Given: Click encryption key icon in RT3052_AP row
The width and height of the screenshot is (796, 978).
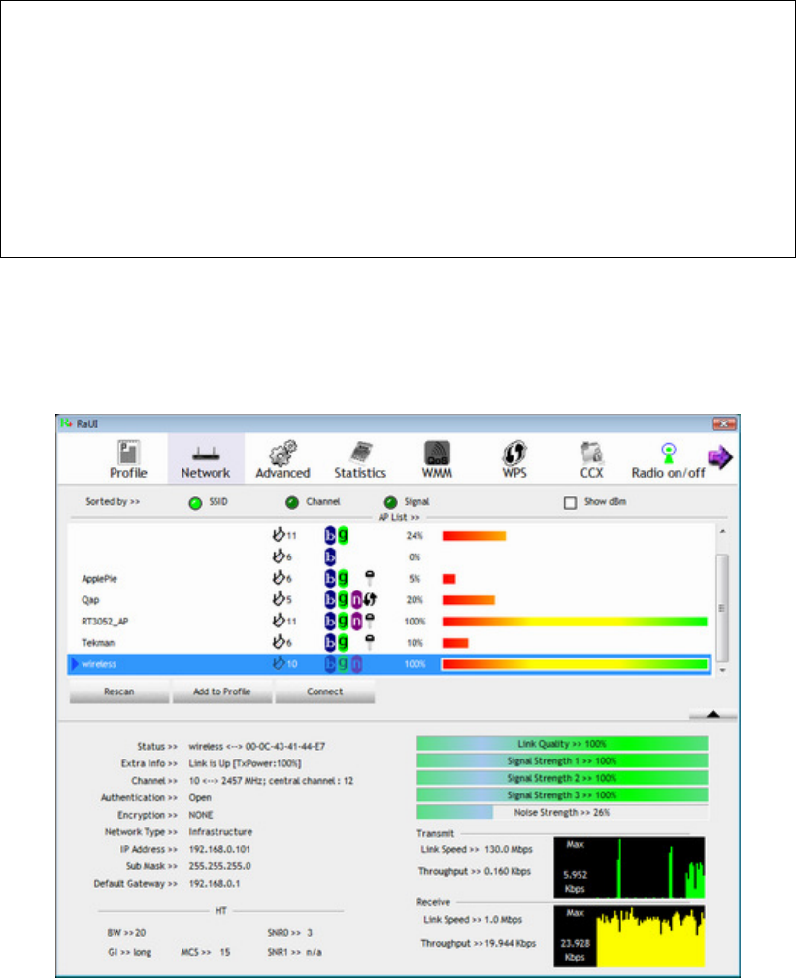Looking at the screenshot, I should 370,621.
